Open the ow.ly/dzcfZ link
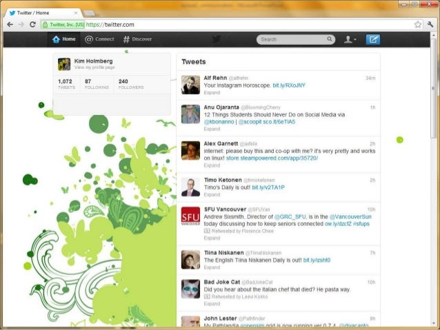The height and width of the screenshot is (330, 440). click(338, 224)
